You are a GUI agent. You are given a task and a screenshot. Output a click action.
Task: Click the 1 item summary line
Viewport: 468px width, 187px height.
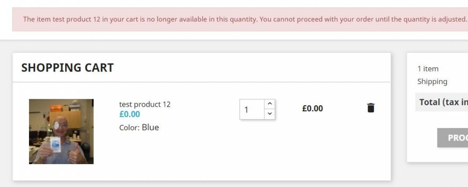[x=428, y=69]
